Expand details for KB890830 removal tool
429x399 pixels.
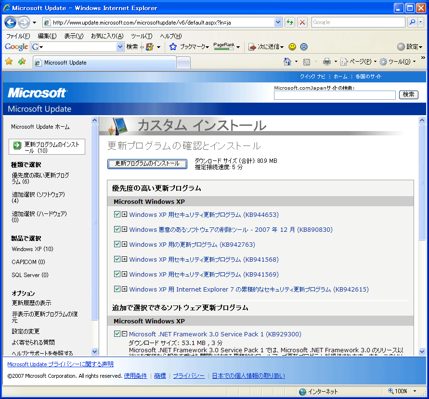(125, 229)
